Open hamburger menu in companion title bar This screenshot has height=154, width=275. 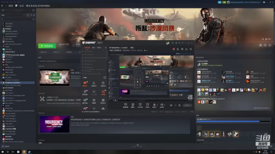click(x=183, y=43)
